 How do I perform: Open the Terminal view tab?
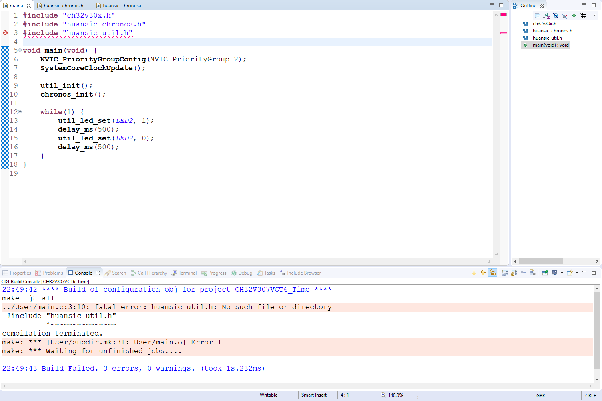tap(184, 273)
